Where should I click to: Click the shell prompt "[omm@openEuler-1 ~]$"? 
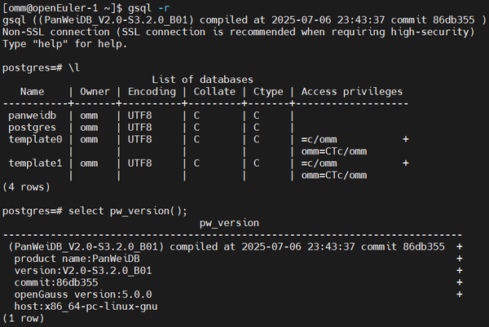coord(62,7)
